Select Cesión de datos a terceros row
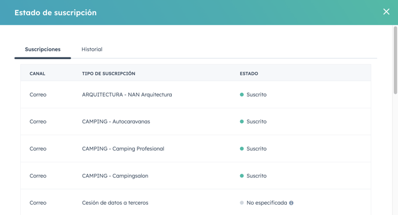This screenshot has height=215, width=398. pos(196,203)
